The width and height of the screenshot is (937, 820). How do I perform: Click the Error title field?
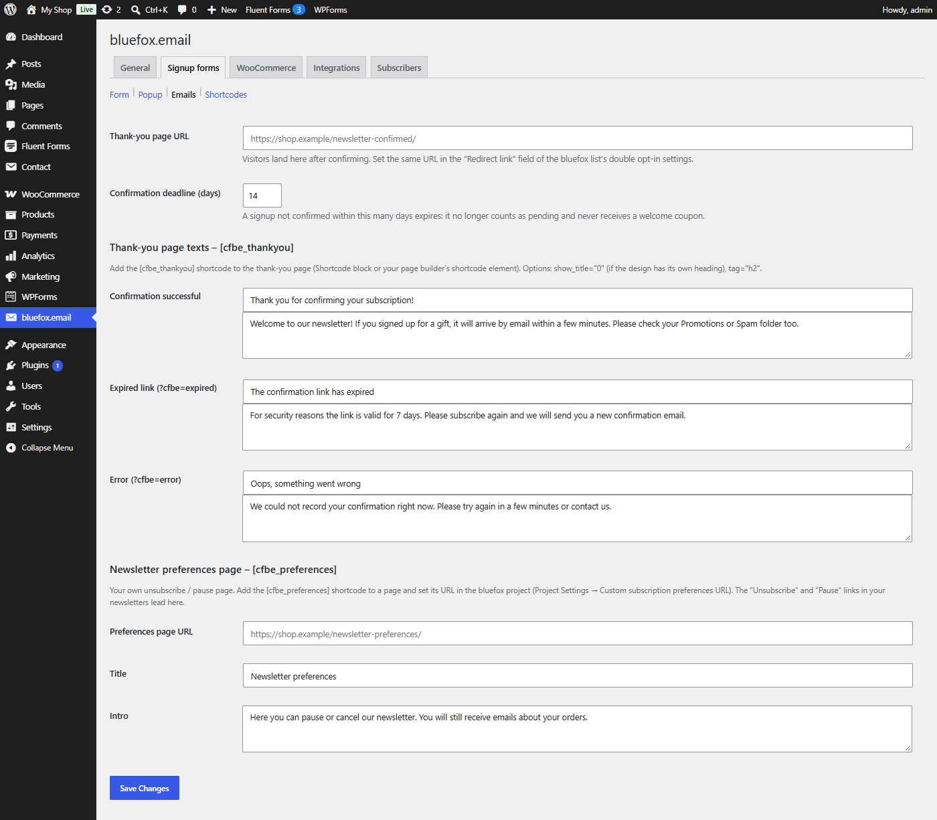click(x=578, y=483)
